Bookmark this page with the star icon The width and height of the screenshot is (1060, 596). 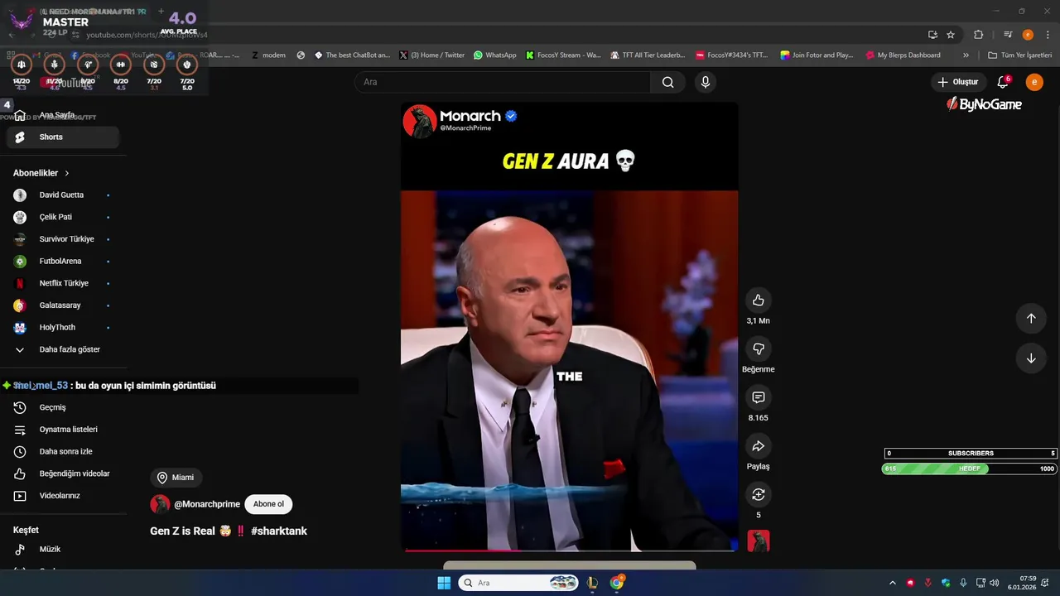point(951,35)
